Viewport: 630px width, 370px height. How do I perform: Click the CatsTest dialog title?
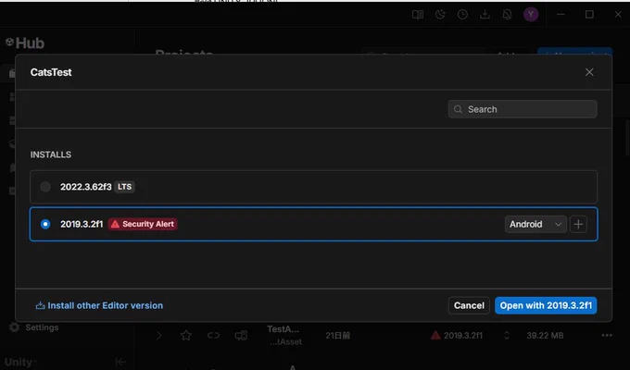pos(51,72)
